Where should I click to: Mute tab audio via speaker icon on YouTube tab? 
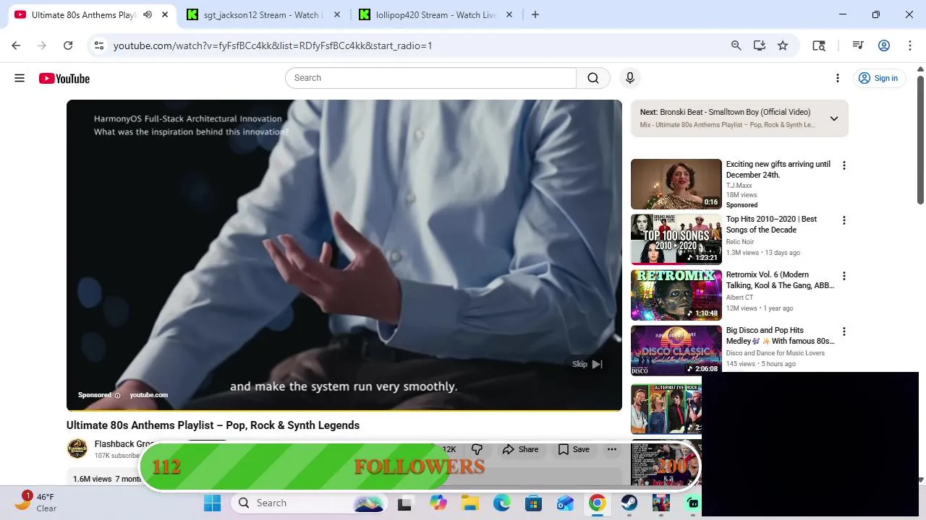(148, 14)
